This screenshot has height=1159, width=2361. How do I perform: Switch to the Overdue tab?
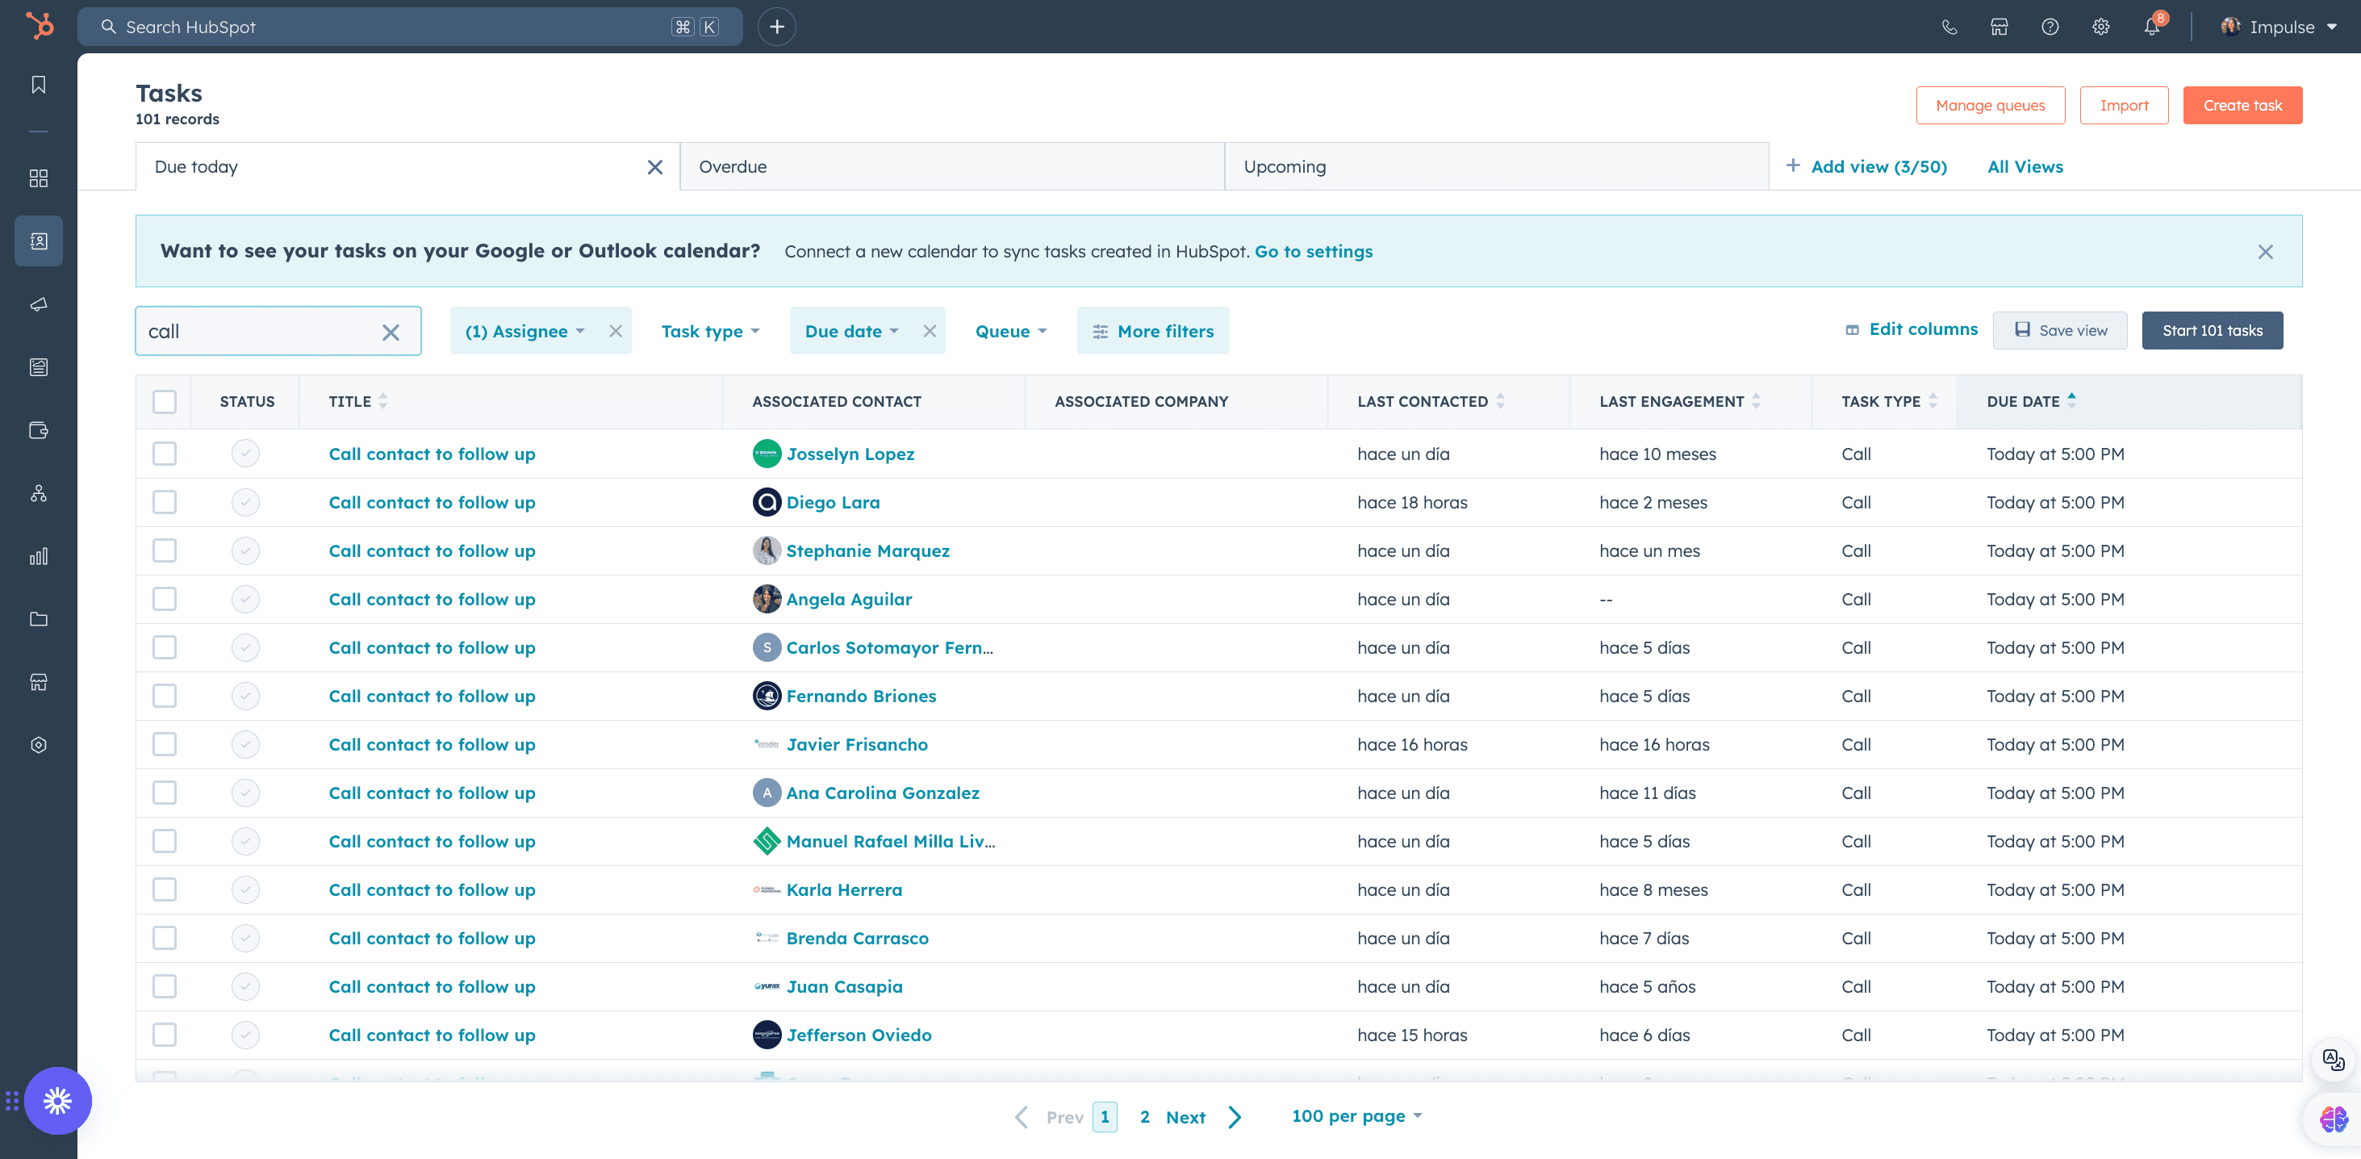point(951,166)
